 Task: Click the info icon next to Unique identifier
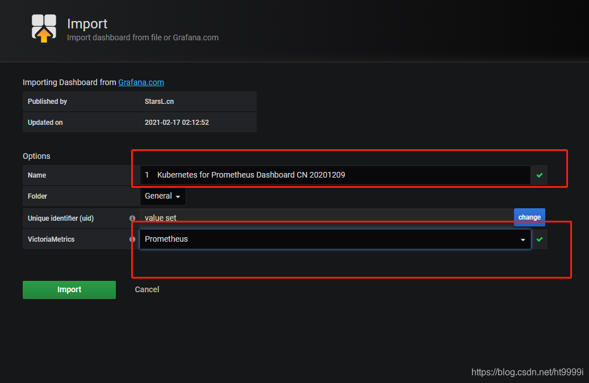(x=132, y=218)
